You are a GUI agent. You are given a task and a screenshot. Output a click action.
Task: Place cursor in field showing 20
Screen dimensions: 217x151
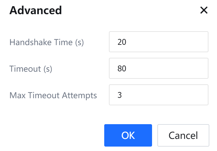click(159, 42)
